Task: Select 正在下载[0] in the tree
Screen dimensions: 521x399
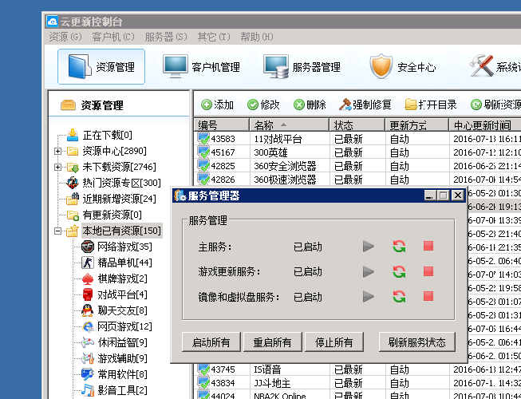Action: coord(108,135)
